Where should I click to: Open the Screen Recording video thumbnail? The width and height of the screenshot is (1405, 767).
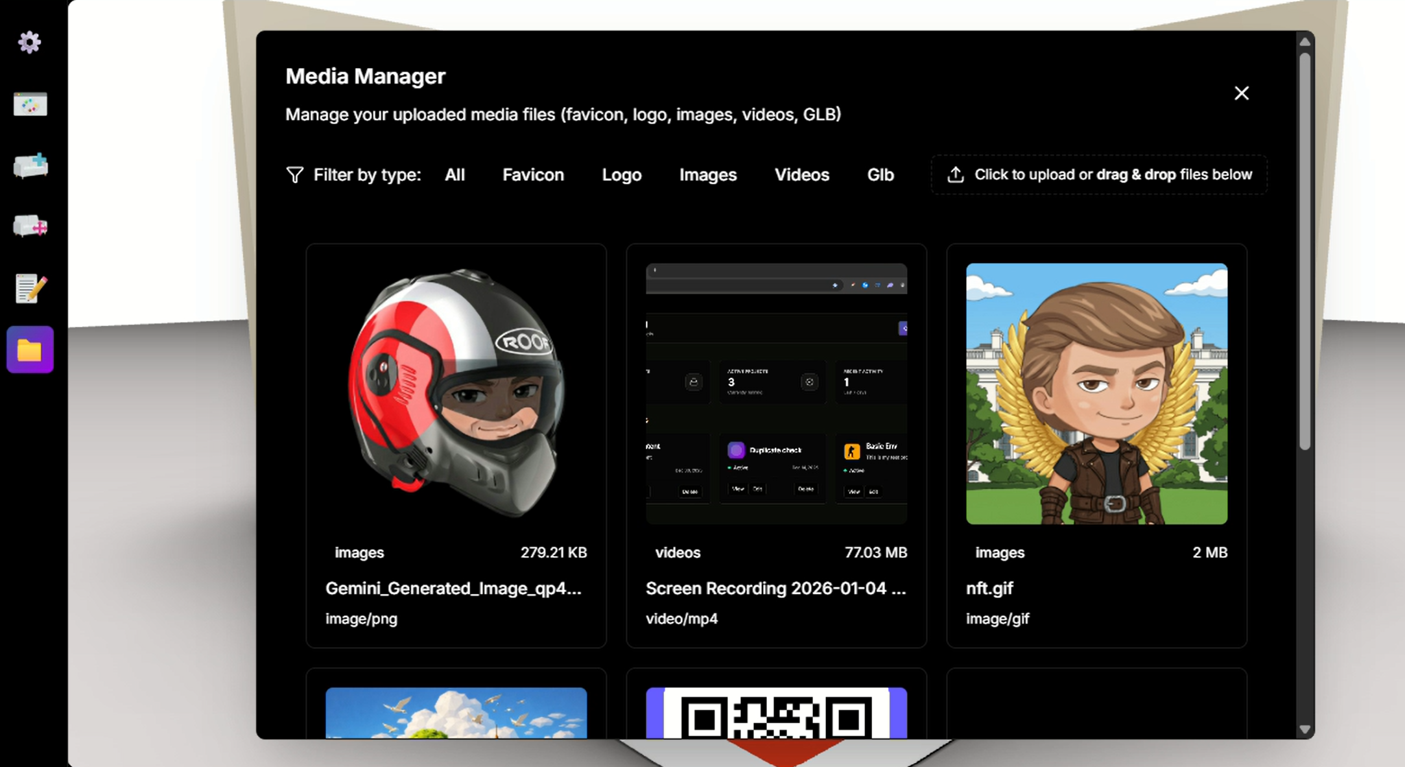776,394
